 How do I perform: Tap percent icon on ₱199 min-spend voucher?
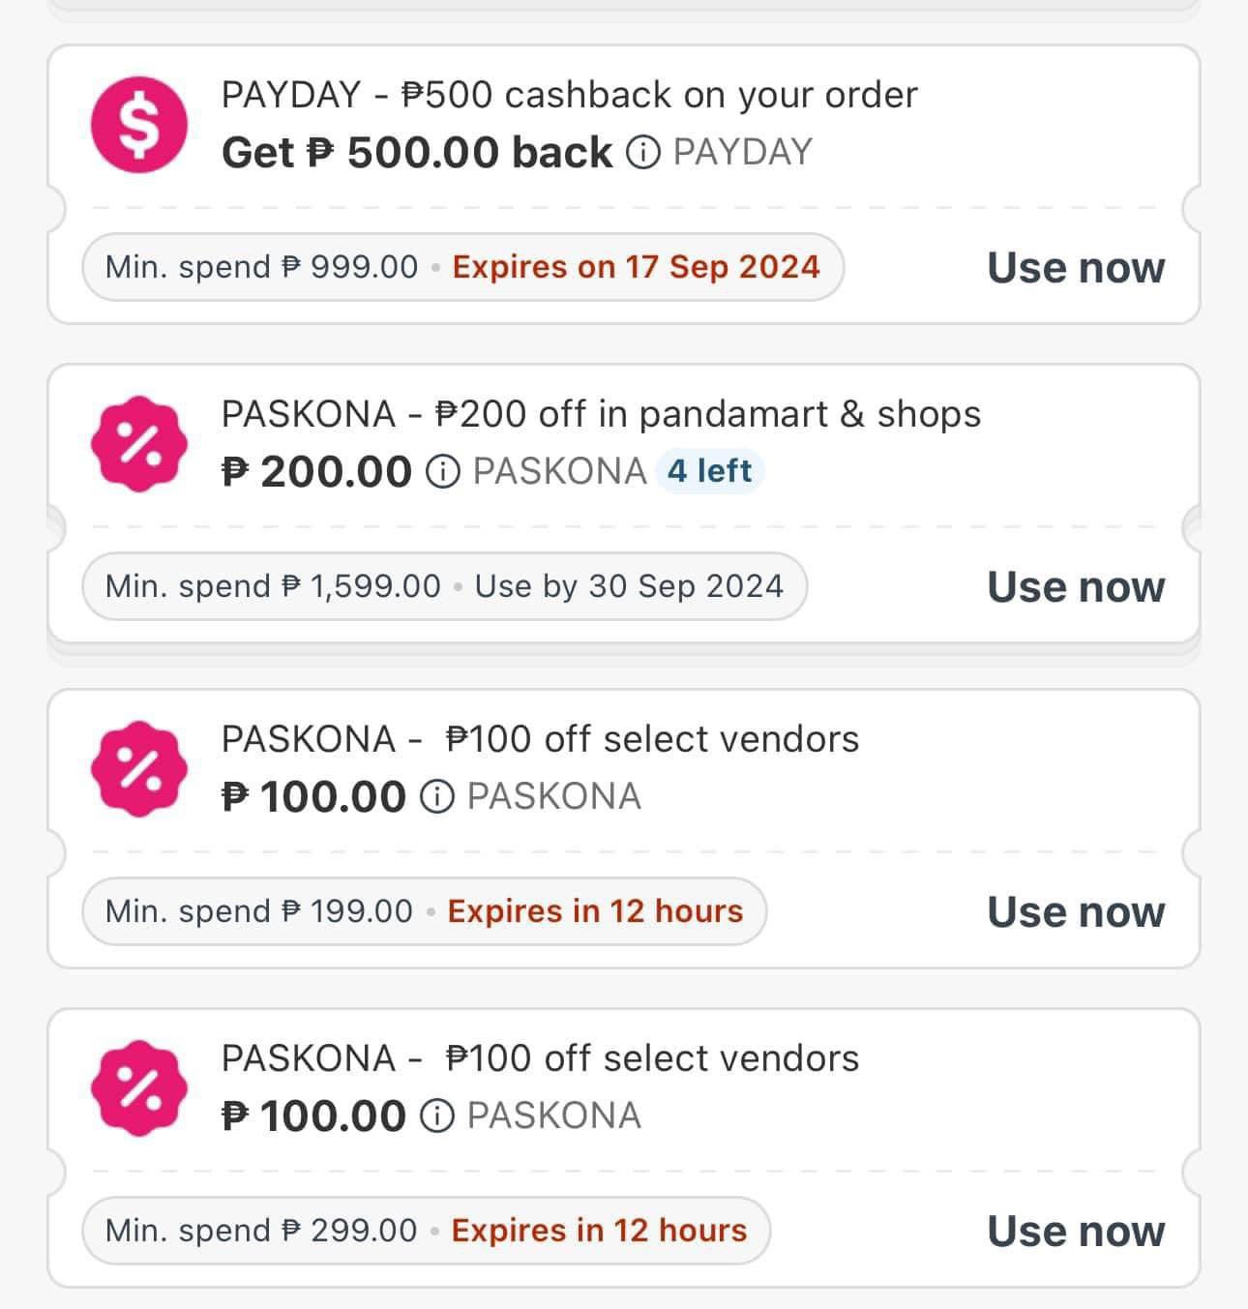[x=139, y=769]
